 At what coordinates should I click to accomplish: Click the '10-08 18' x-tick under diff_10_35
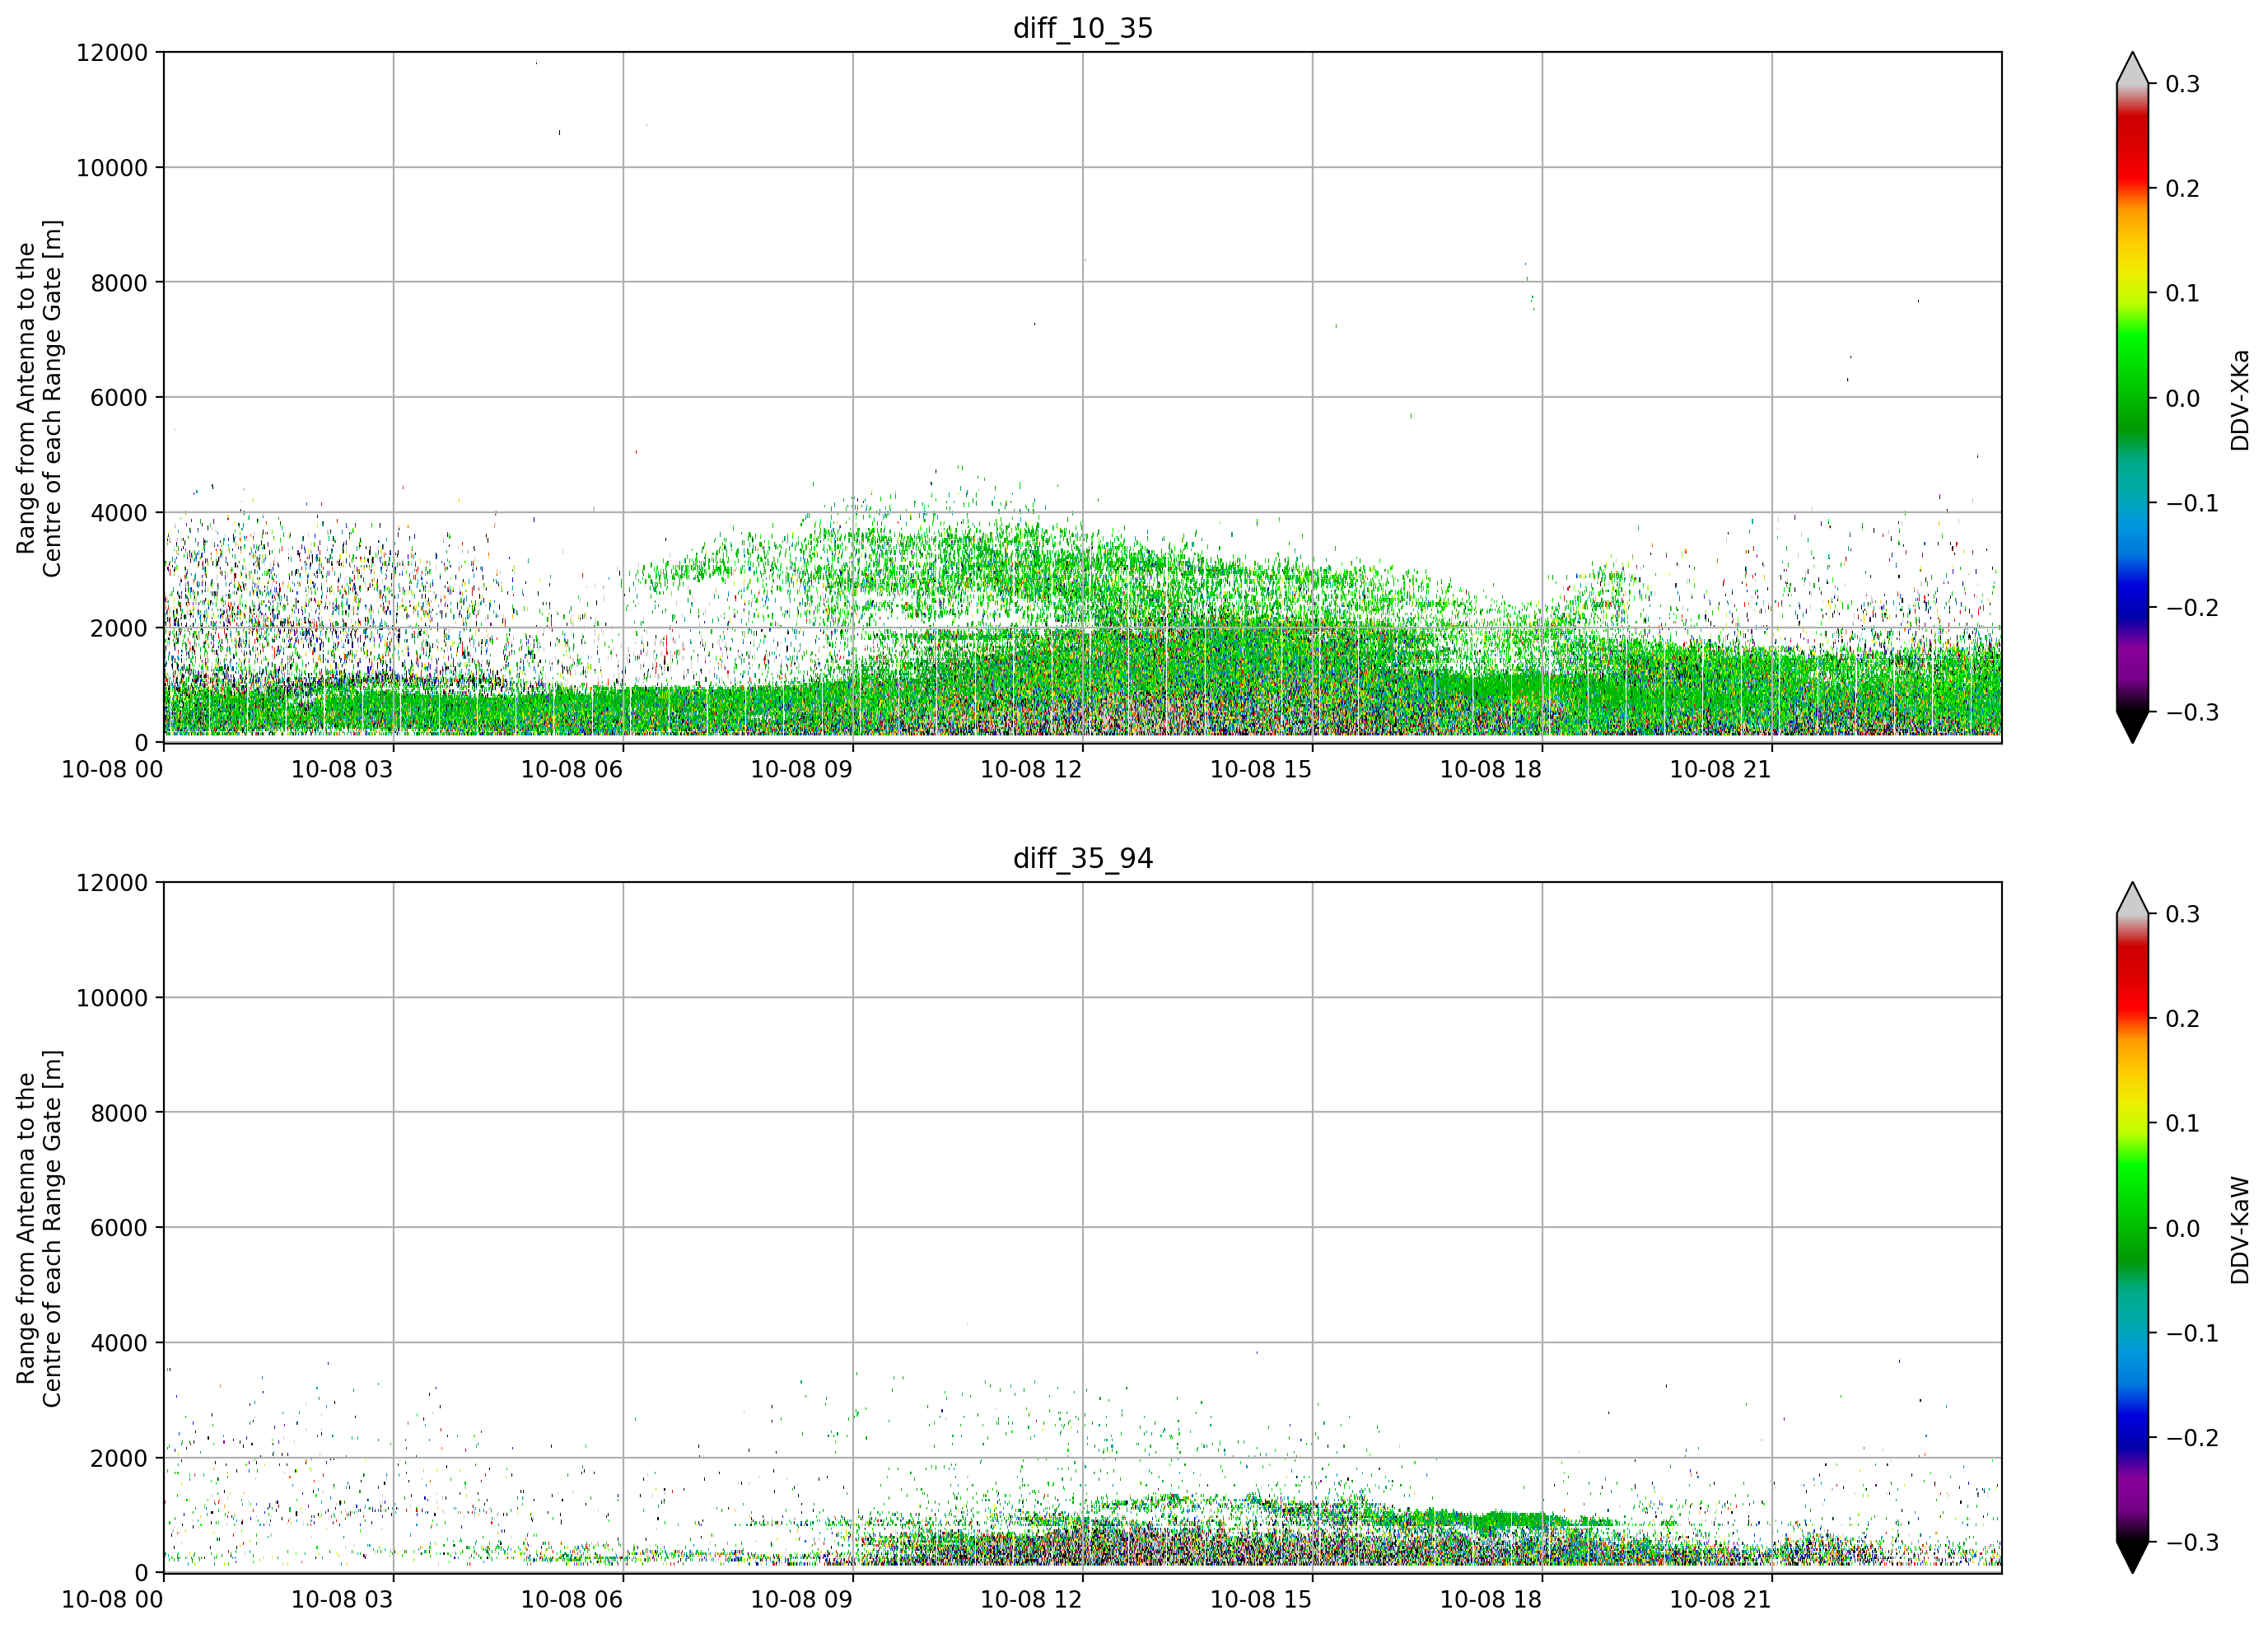point(1491,769)
